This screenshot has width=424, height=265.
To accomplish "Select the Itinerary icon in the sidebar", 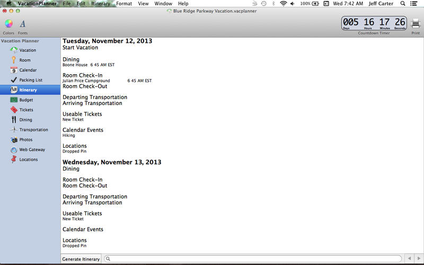I will [14, 90].
